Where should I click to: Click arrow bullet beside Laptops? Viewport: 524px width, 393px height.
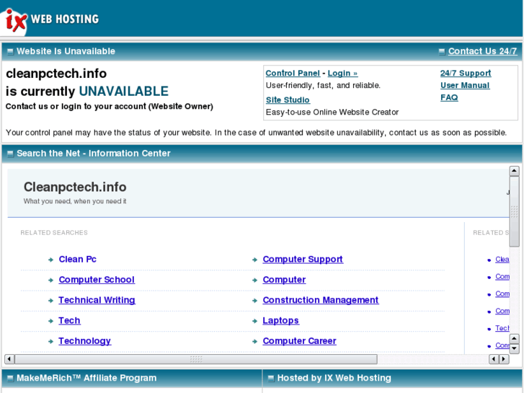254,321
